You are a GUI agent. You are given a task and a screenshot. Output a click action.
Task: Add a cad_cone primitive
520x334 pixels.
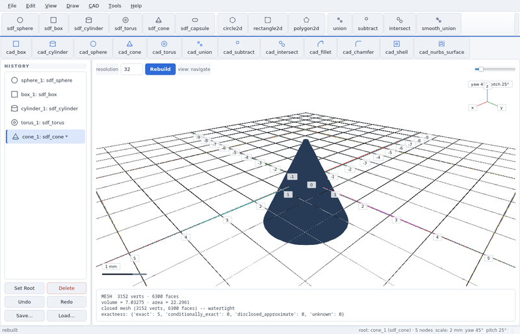129,48
